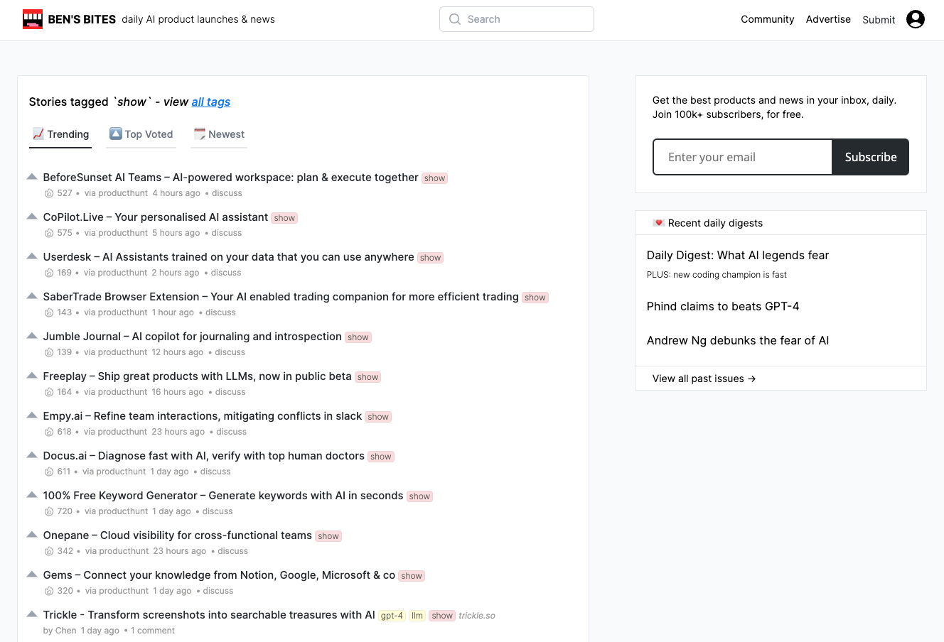This screenshot has height=642, width=944.
Task: Upvote the BeforeSunset AI Teams story
Action: tap(32, 176)
